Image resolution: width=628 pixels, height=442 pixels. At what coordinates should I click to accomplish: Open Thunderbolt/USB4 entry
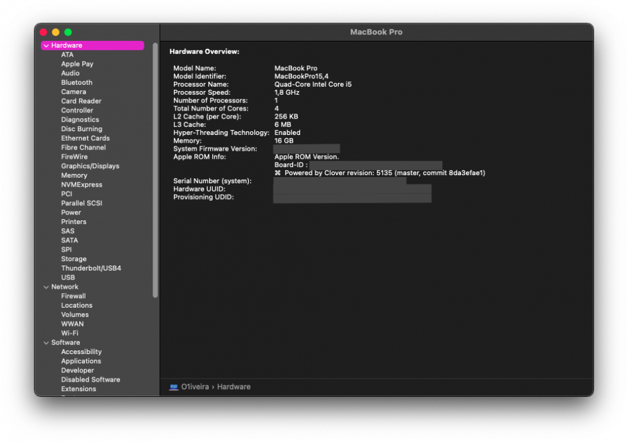tap(91, 268)
